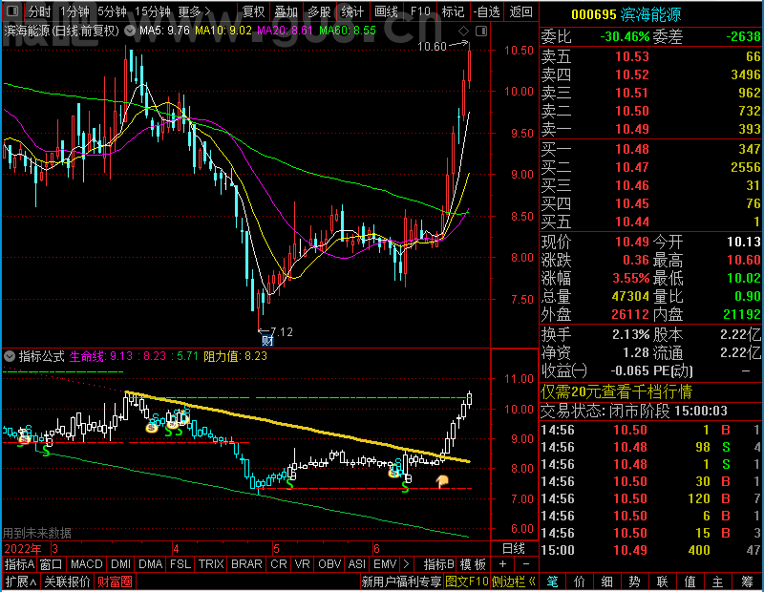
Task: Click the 2022年 date label on the time axis
Action: [23, 549]
